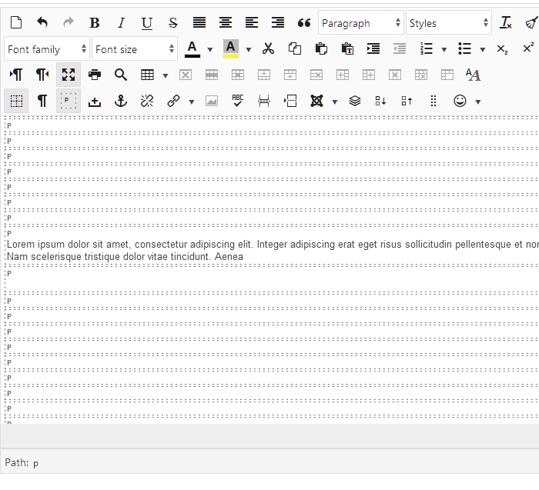Insert an anchor with the anchor icon

121,102
